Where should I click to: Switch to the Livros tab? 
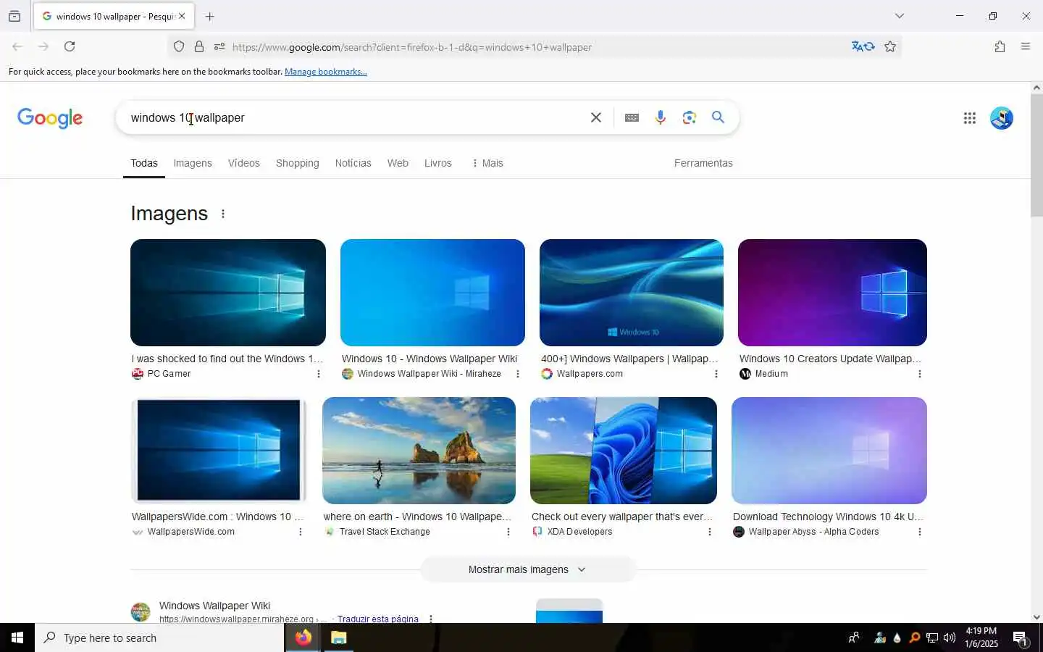point(438,163)
